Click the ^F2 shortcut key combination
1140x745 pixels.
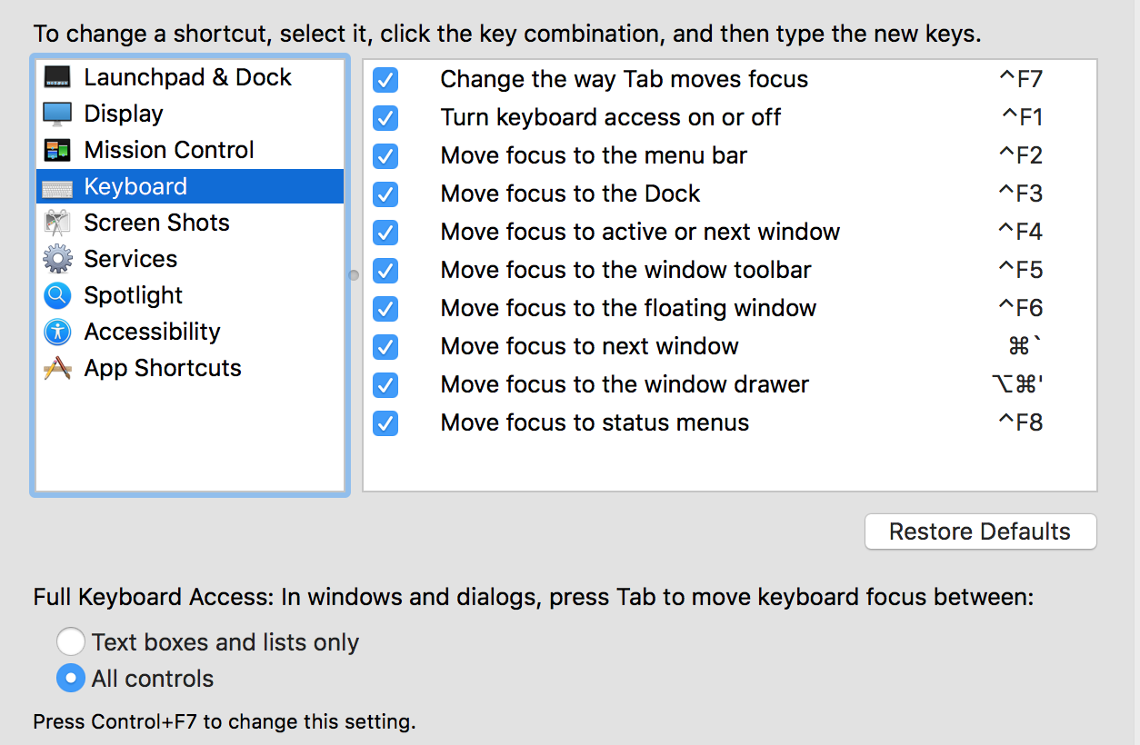click(x=1020, y=155)
